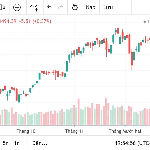150x150 pixels.
Task: Open the Đến... go-to-date option
Action: point(40,143)
